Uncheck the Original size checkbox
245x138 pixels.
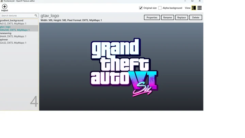click(141, 8)
